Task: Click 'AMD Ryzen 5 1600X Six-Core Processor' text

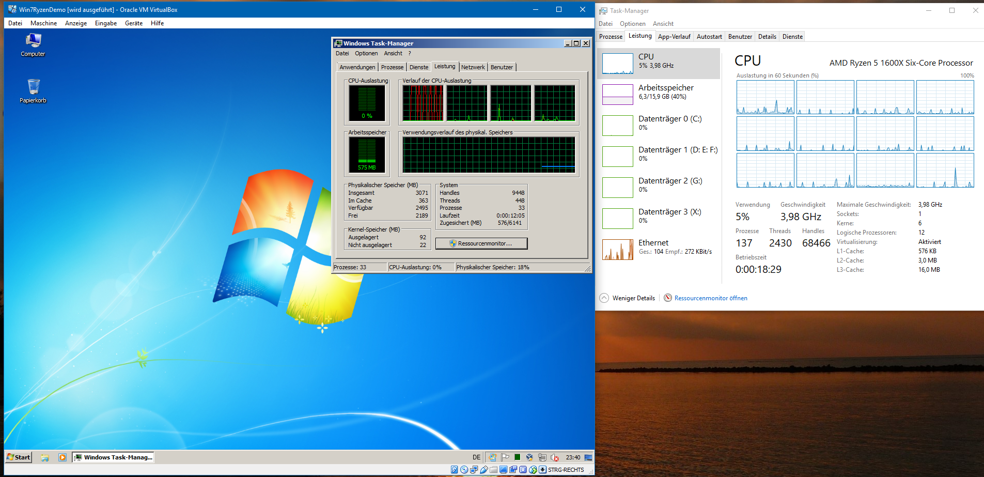Action: click(901, 63)
